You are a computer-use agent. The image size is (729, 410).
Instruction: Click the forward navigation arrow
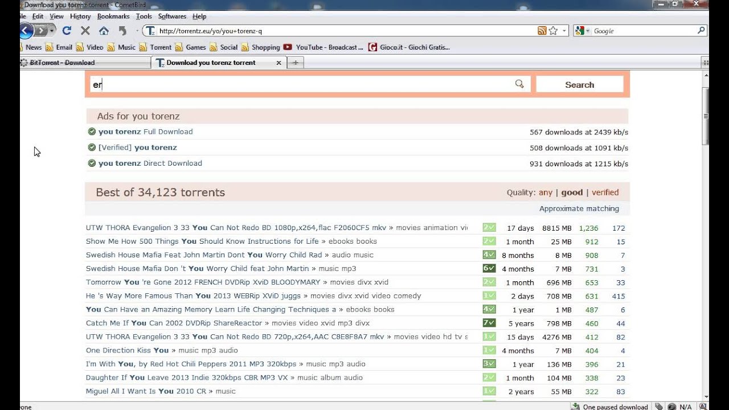(x=42, y=31)
